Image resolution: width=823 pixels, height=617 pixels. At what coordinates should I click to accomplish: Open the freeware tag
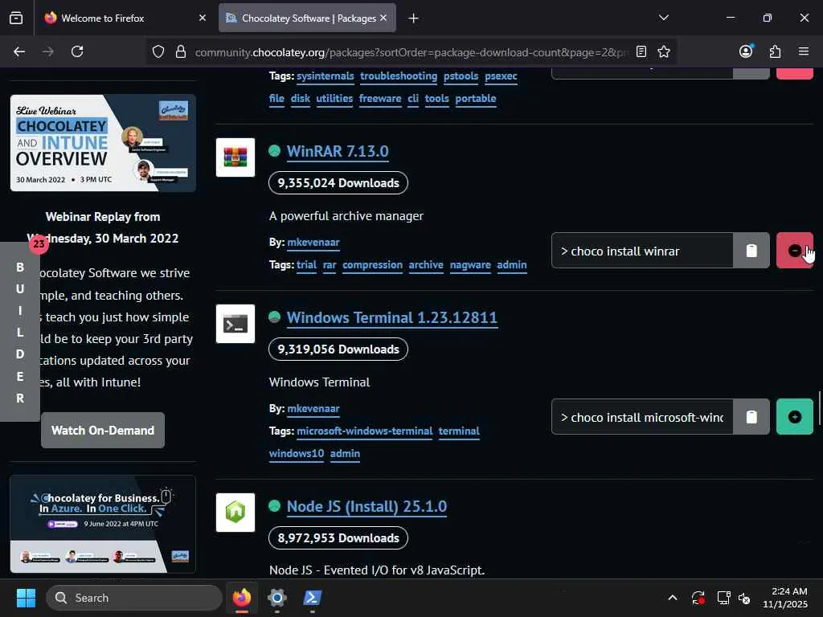coord(380,99)
